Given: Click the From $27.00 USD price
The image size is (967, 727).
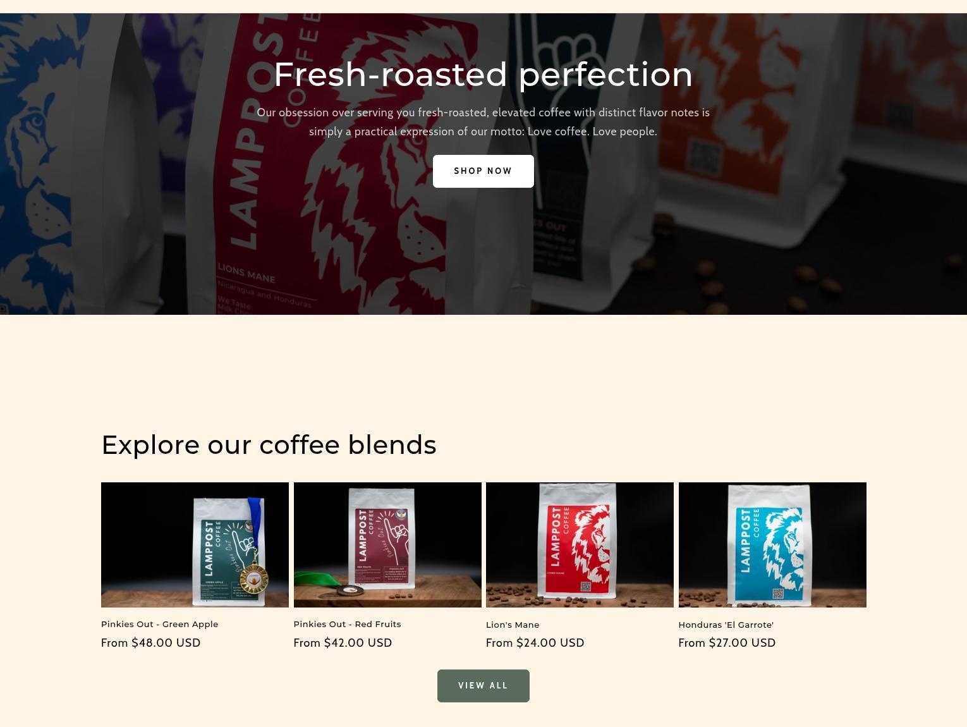Looking at the screenshot, I should (727, 643).
